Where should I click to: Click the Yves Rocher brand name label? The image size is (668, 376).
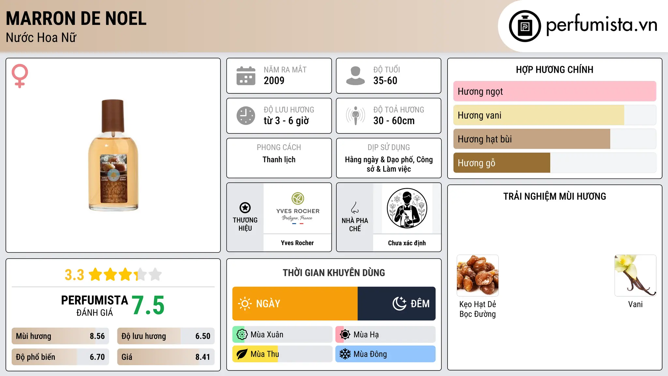click(297, 243)
